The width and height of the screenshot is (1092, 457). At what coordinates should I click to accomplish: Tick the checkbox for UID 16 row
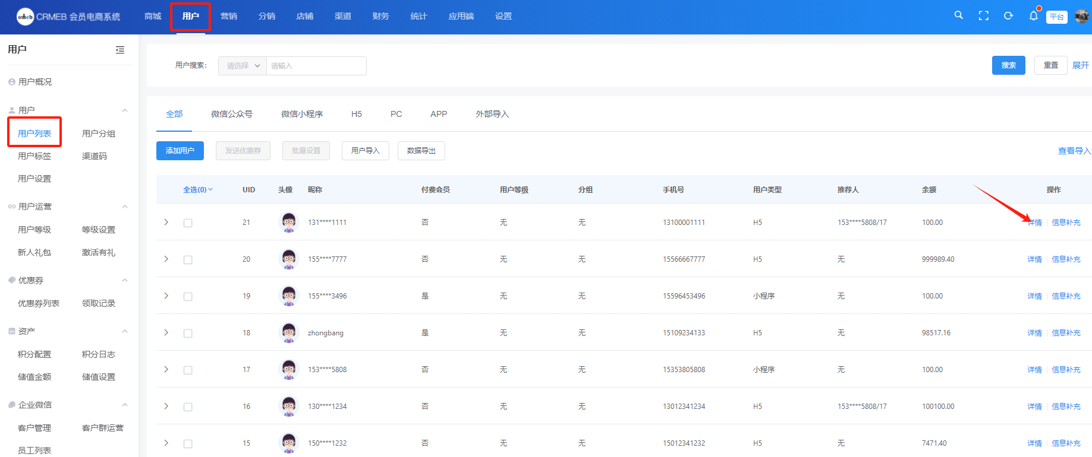click(x=188, y=407)
